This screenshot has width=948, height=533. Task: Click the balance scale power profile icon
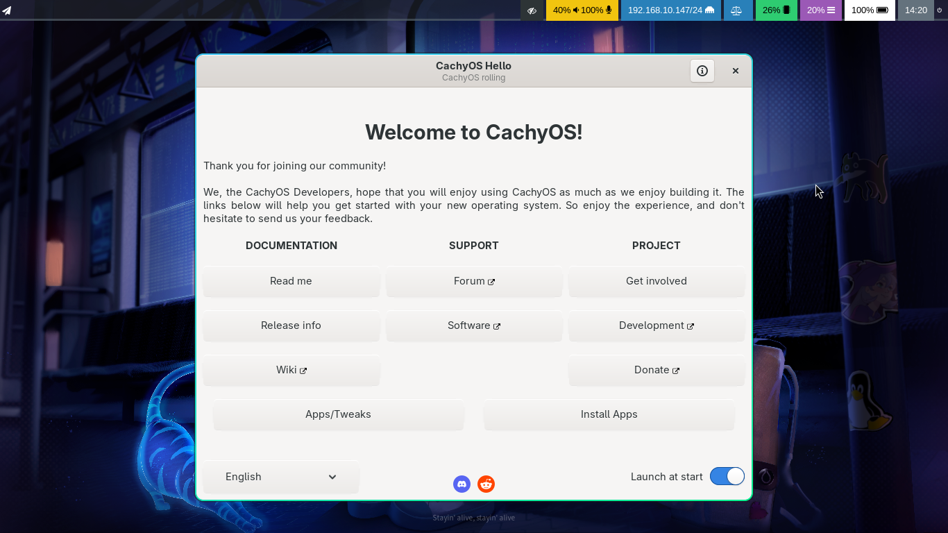point(737,10)
